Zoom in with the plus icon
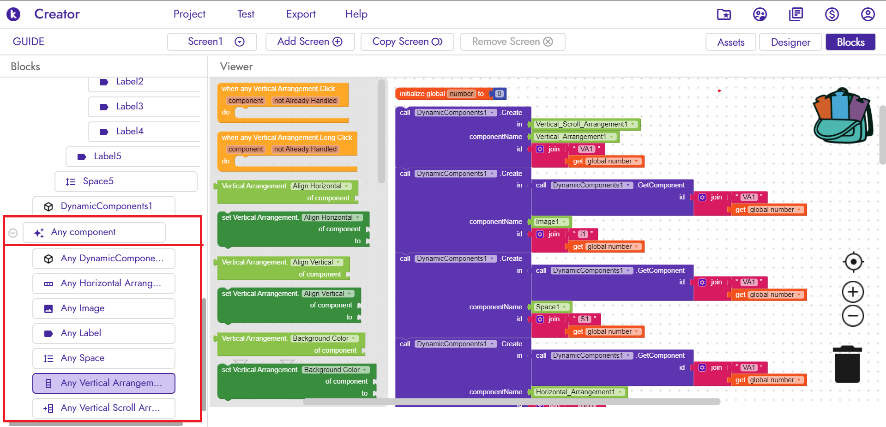This screenshot has width=886, height=427. 853,292
